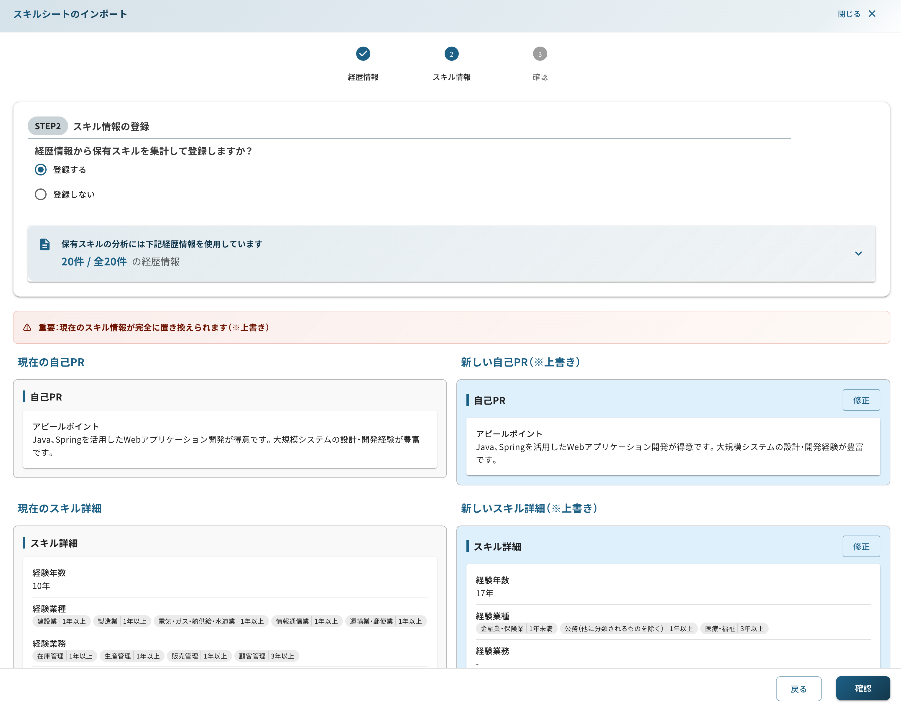901x706 pixels.
Task: Expand the 20件 / 全20件 history summary
Action: point(94,262)
